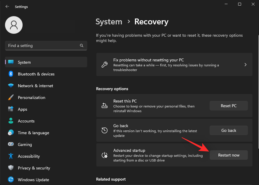Open the System breadcrumb link
Screen dimensions: 259x185
coord(109,22)
